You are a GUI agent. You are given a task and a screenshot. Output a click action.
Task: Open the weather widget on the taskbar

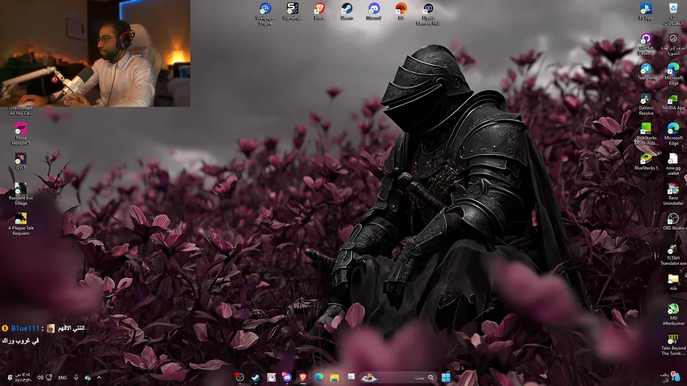click(x=670, y=376)
